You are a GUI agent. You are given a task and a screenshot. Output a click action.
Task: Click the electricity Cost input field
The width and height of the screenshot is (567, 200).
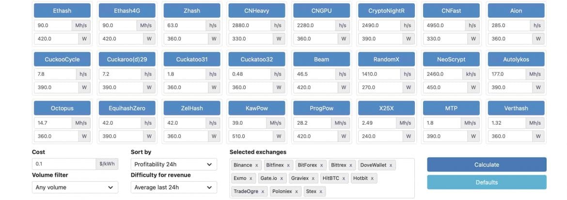(63, 164)
